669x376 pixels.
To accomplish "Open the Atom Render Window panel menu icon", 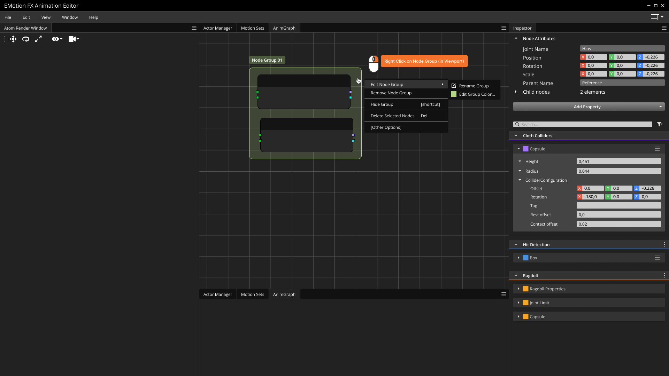I will click(194, 28).
